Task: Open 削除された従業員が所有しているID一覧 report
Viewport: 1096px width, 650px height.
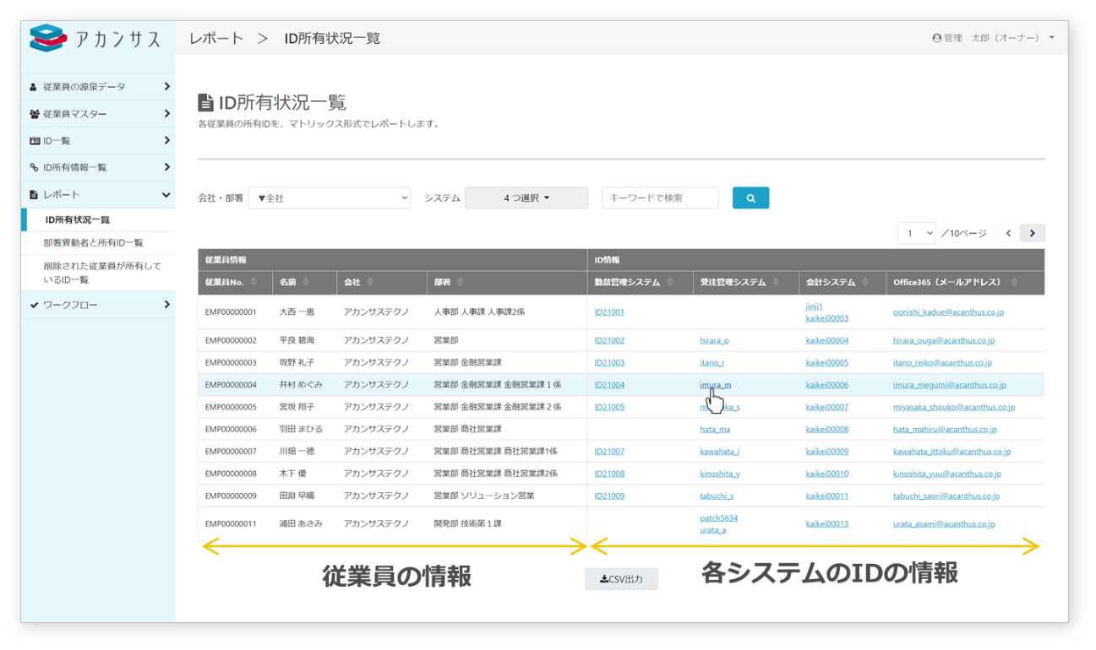Action: tap(101, 273)
